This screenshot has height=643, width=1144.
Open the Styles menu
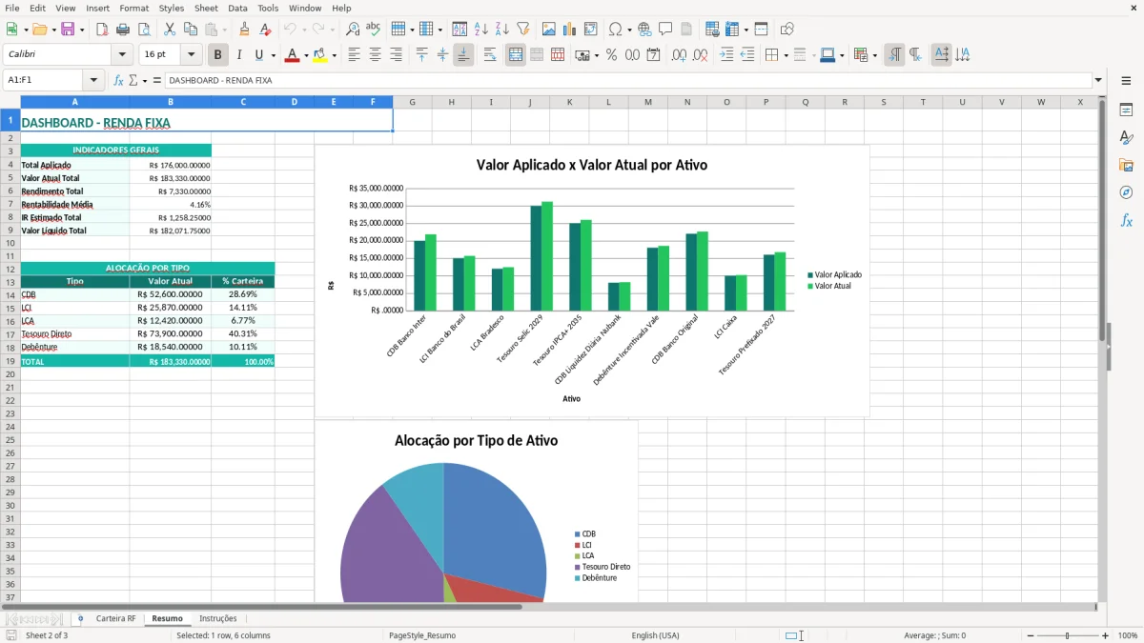(172, 8)
